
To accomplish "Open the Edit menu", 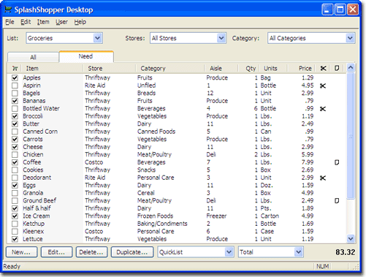I will tap(26, 22).
